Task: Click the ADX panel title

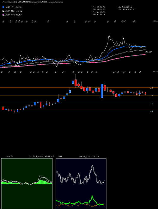Action: (60, 156)
